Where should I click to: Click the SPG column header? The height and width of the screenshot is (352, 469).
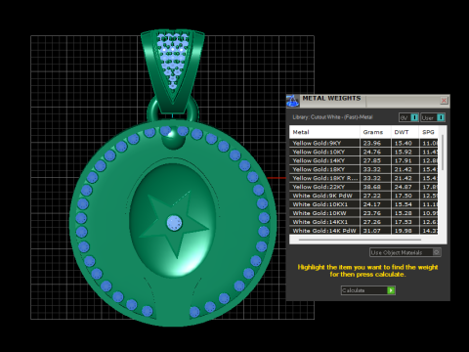click(429, 132)
